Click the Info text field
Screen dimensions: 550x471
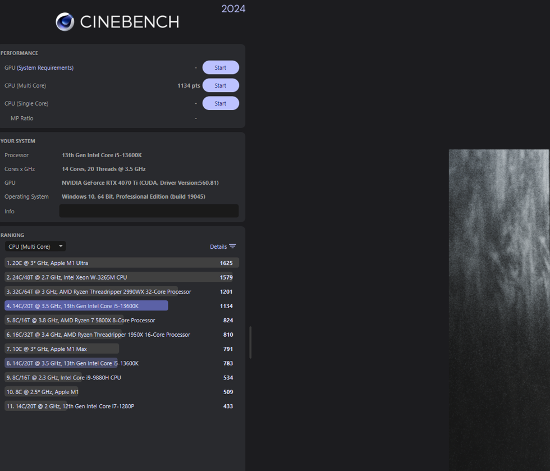point(149,211)
